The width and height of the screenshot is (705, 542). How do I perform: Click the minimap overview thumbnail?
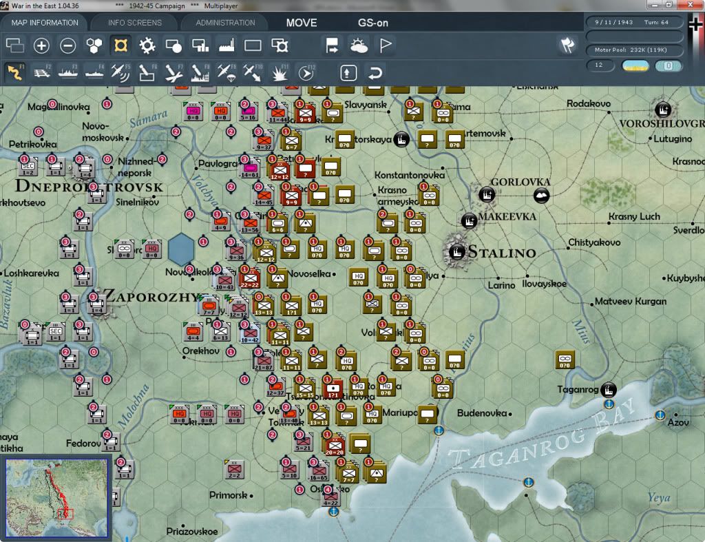click(x=56, y=497)
